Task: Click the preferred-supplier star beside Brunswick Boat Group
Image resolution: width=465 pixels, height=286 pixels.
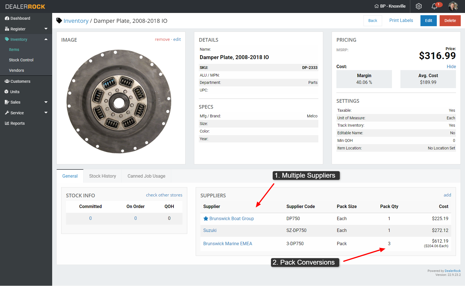Action: 206,218
